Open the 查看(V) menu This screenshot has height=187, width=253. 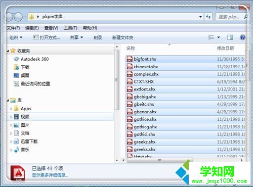[x=51, y=28]
